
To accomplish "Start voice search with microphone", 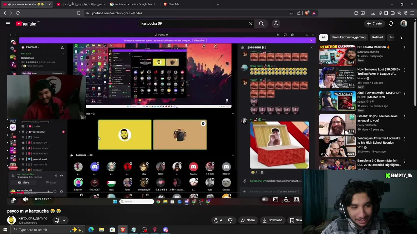I will (276, 23).
